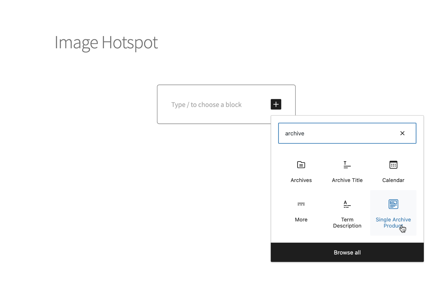
Task: Insert the More block
Action: [x=301, y=213]
